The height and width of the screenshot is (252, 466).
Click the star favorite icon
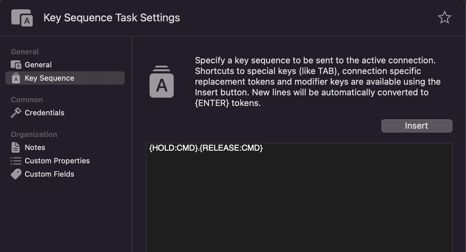444,17
